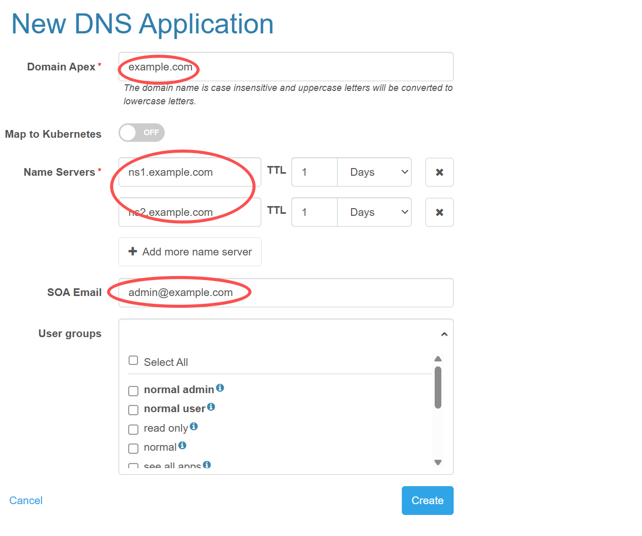Collapse the User groups list chevron
This screenshot has width=642, height=536.
[x=444, y=335]
